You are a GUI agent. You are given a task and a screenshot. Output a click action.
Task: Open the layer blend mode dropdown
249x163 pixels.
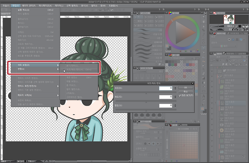[219, 57]
